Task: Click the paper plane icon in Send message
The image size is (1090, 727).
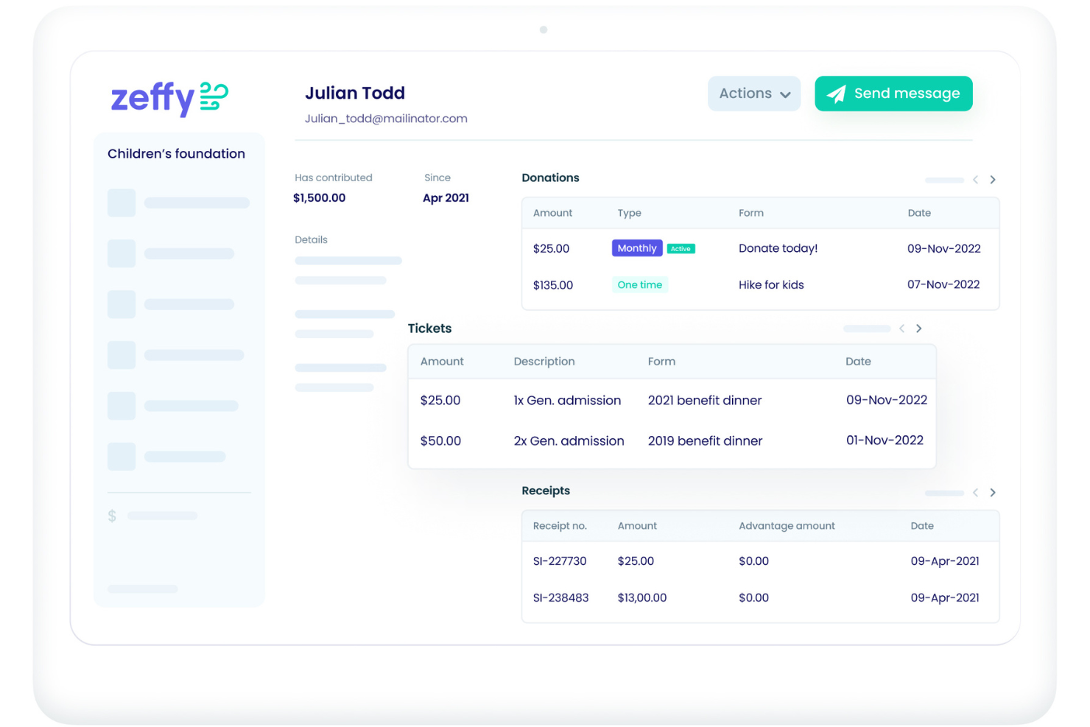Action: [x=837, y=94]
